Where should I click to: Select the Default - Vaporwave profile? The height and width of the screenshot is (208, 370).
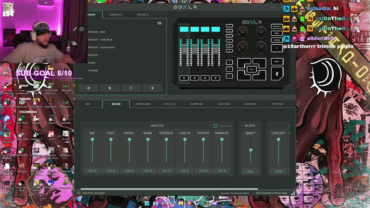point(101,47)
